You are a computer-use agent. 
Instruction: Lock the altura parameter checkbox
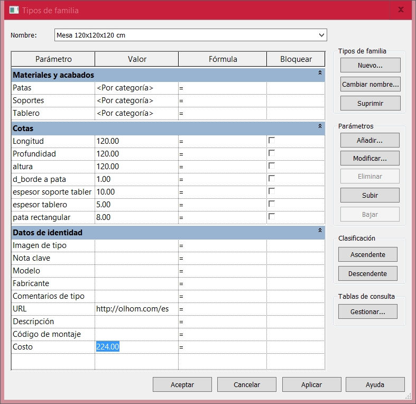(272, 166)
